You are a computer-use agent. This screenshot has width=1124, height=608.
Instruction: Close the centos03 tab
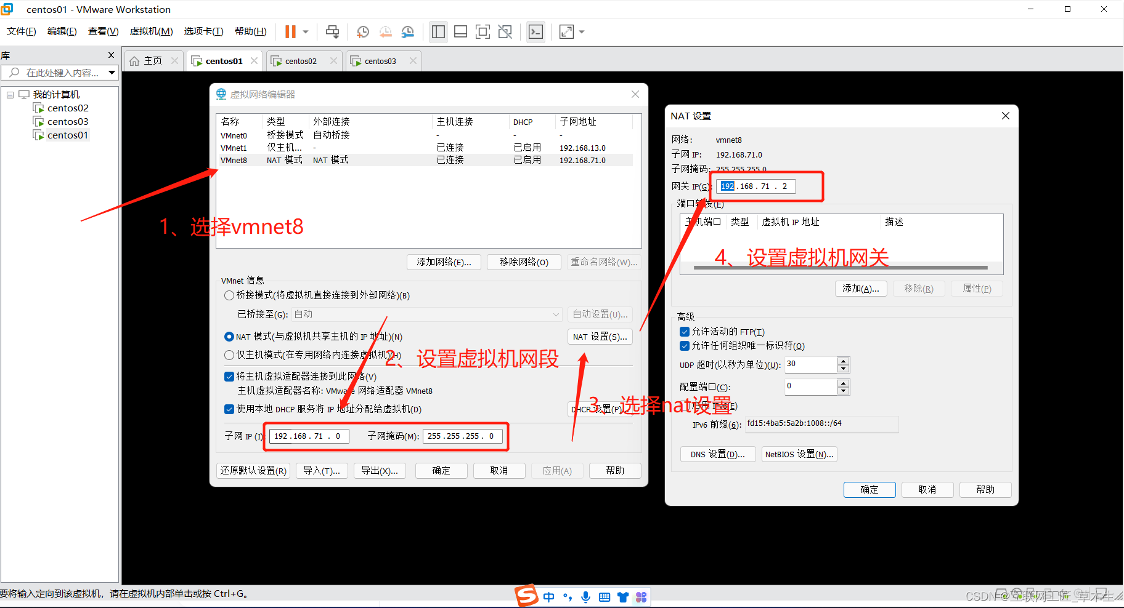413,61
